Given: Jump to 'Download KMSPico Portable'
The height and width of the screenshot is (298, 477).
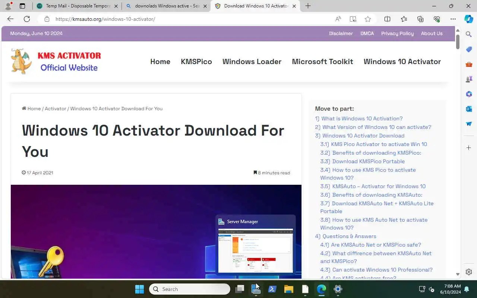Looking at the screenshot, I should coord(363,161).
